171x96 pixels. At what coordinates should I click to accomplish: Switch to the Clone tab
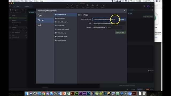(x=45, y=20)
